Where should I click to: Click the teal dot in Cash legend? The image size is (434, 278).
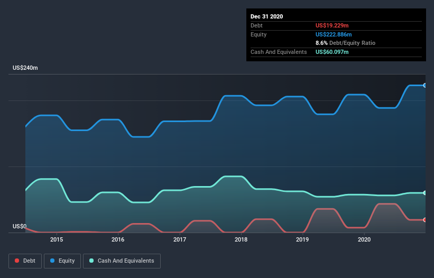point(91,261)
